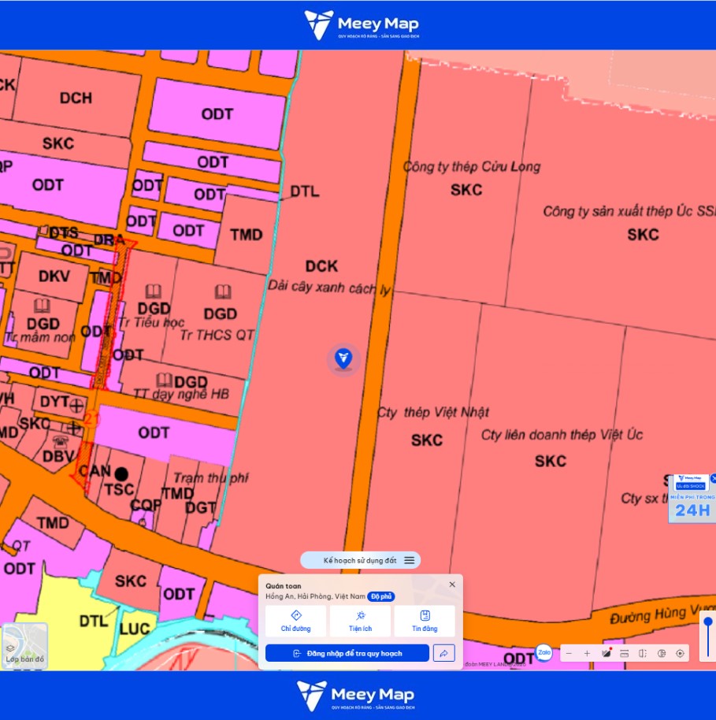Open Tiện ích utilities
The image size is (716, 720).
click(x=360, y=621)
